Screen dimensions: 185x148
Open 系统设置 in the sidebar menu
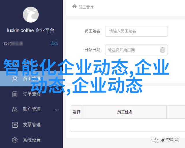point(31,140)
